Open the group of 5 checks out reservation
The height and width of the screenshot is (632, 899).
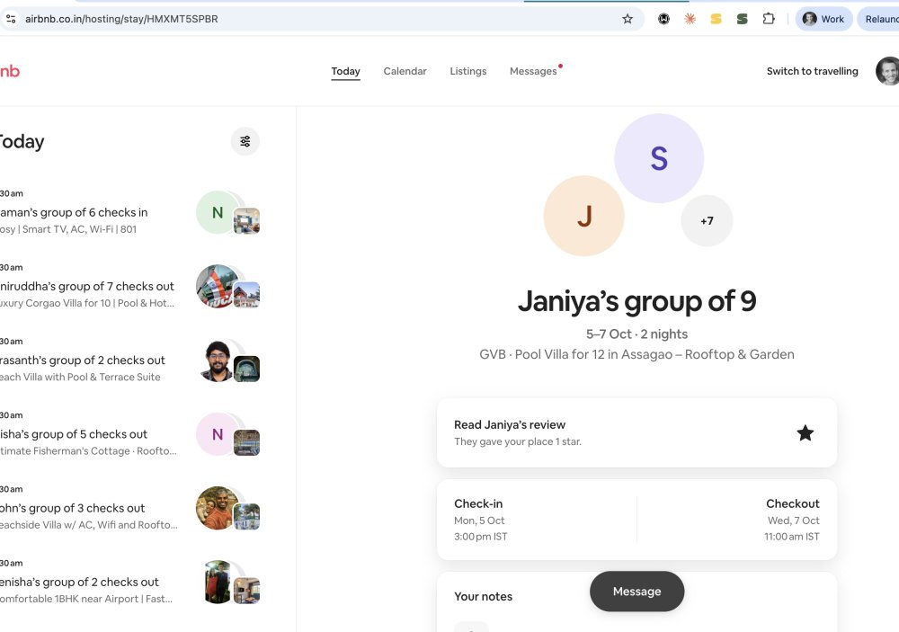(x=129, y=435)
